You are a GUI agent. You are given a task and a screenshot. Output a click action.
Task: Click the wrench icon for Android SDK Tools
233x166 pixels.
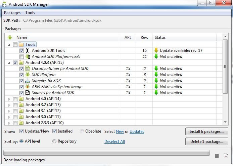(x=27, y=51)
